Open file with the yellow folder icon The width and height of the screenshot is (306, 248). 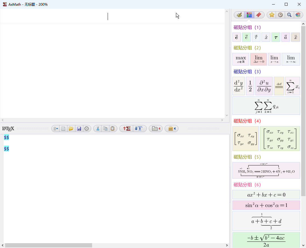tap(71, 129)
